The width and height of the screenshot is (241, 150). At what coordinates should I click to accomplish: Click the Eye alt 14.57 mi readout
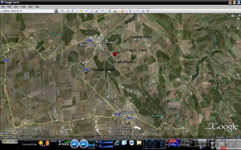tap(226, 137)
